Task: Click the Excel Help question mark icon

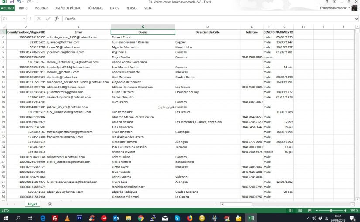Action: pos(327,2)
